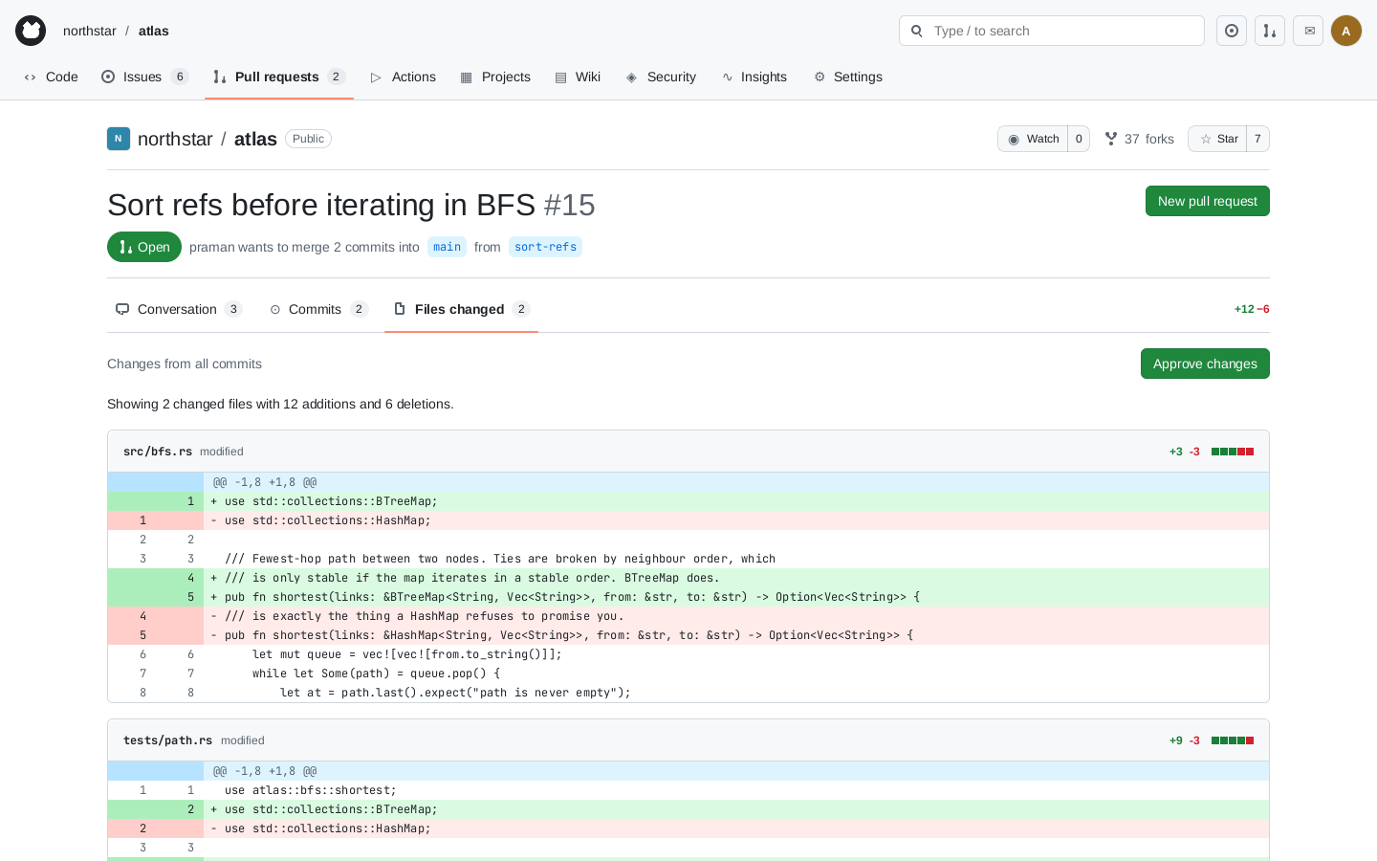Open the issues shortcut icon in header
This screenshot has width=1377, height=861.
click(x=1232, y=31)
